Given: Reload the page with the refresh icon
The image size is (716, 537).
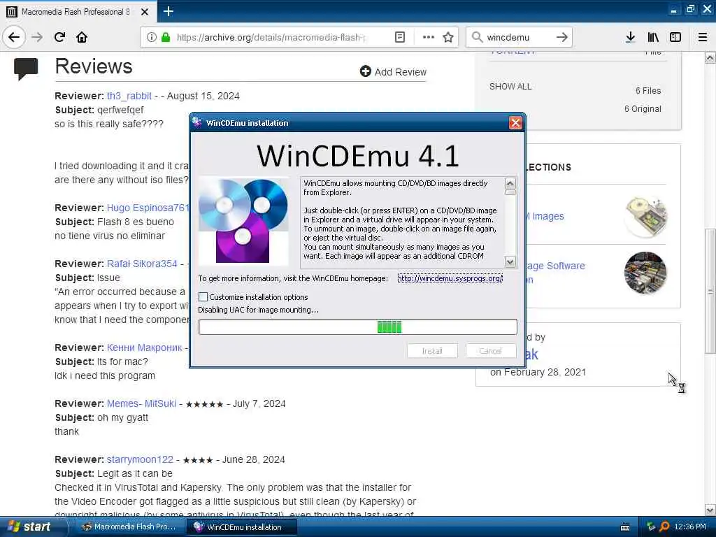Looking at the screenshot, I should coord(59,37).
